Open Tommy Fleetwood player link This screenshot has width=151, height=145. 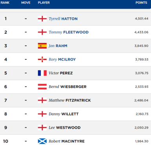(x=69, y=32)
